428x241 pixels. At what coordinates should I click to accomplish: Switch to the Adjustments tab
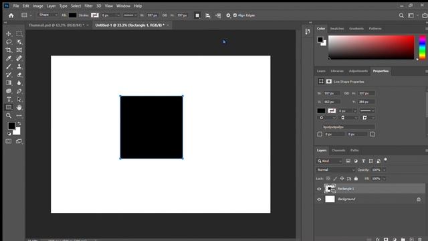(x=358, y=71)
